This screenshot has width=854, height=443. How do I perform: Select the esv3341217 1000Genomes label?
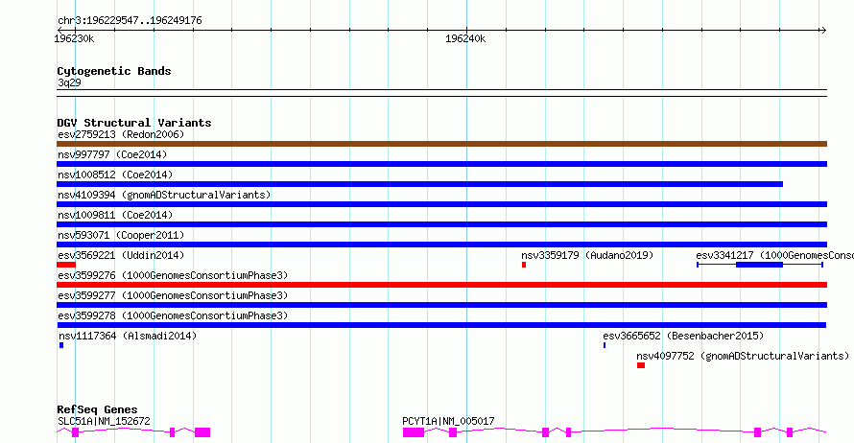(x=774, y=255)
